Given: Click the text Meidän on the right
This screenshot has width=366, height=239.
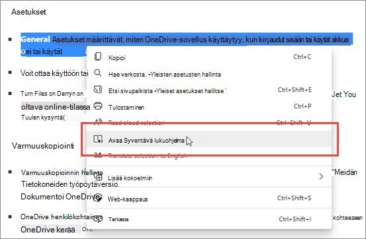Looking at the screenshot, I should click(x=345, y=172).
